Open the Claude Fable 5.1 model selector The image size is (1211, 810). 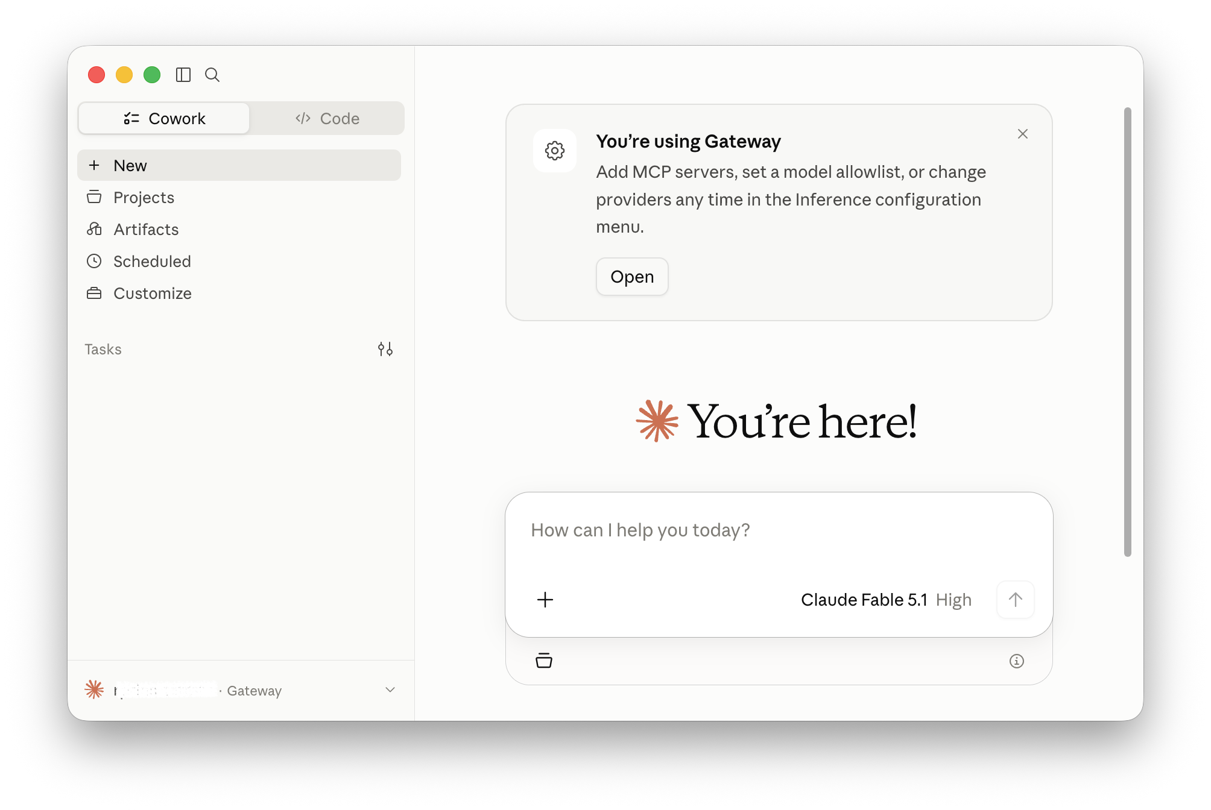(x=864, y=600)
